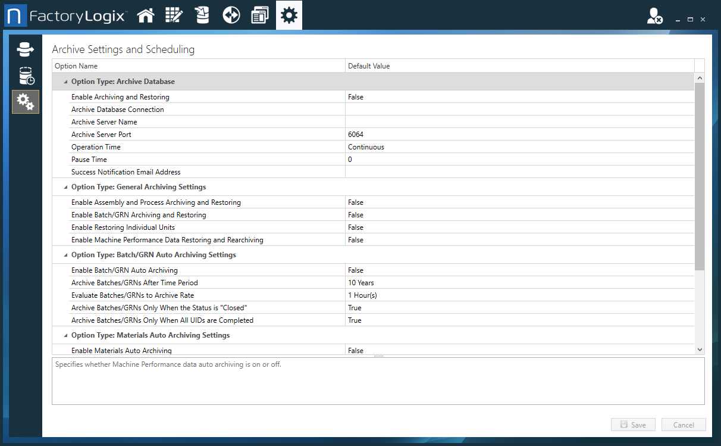Collapse the General Archiving Settings section
The image size is (721, 446).
tap(64, 186)
